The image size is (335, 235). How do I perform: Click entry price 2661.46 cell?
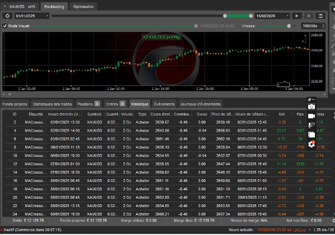(162, 139)
